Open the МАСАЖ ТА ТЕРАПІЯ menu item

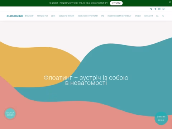66,16
